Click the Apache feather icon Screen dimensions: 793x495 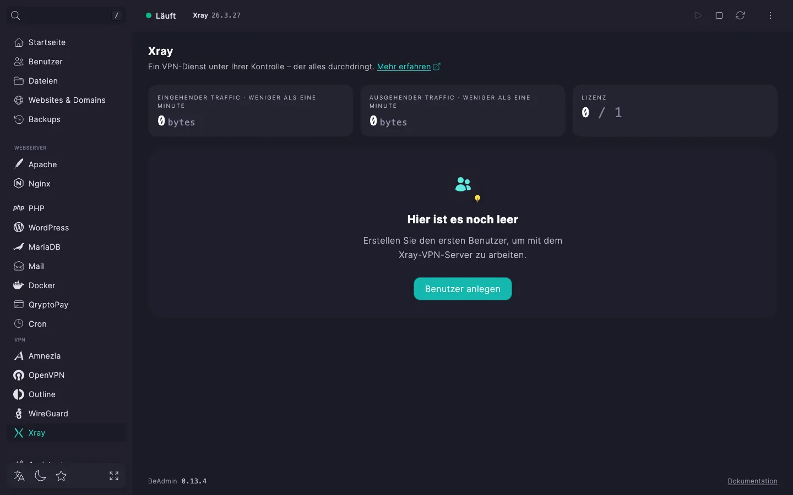(x=19, y=164)
